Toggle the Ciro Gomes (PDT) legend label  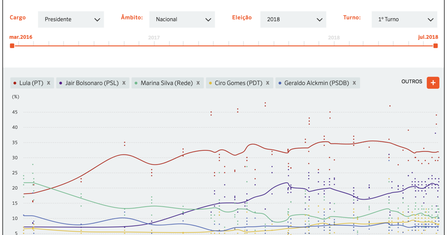(238, 83)
